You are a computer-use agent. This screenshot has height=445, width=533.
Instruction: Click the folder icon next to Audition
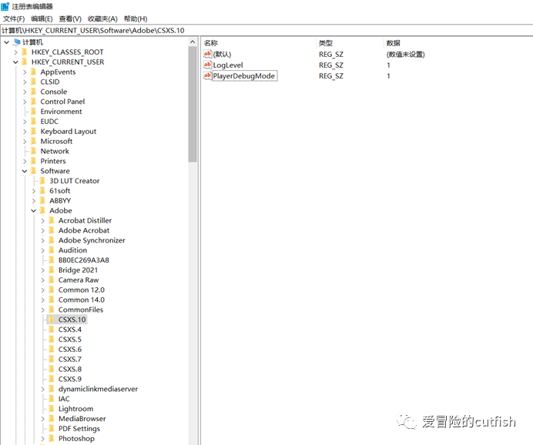(x=52, y=250)
